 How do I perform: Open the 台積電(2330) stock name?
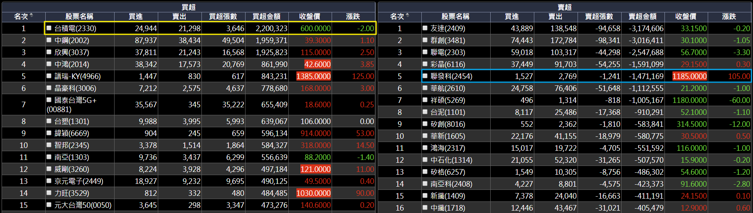[x=75, y=28]
